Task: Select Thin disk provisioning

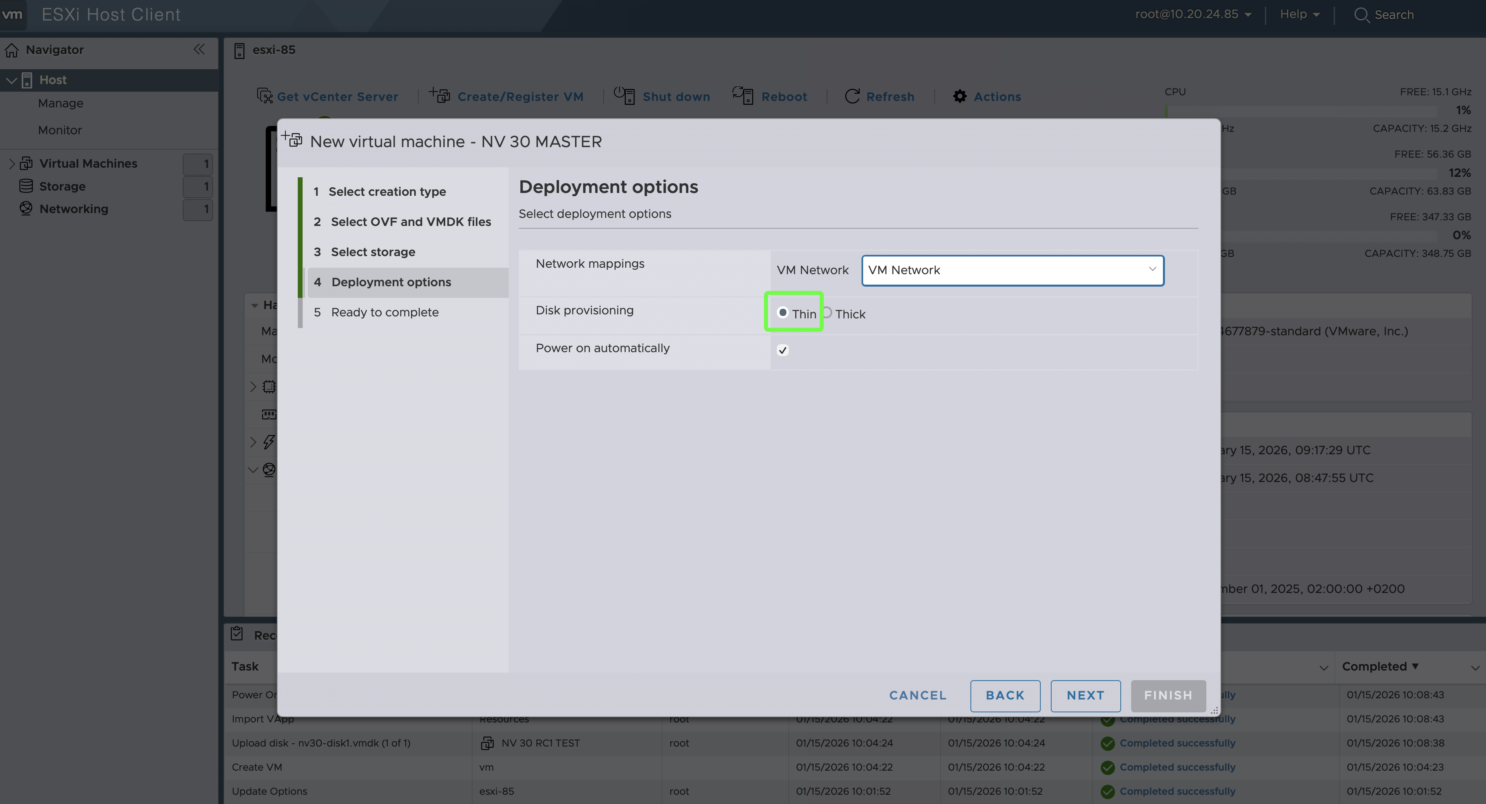Action: coord(782,312)
